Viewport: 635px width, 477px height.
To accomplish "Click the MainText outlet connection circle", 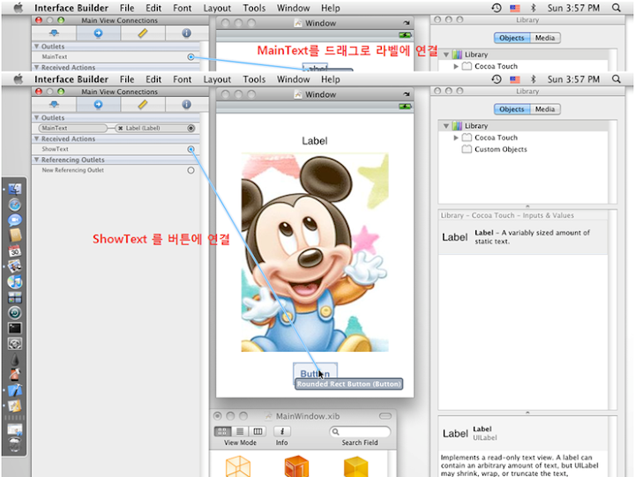I will [190, 128].
